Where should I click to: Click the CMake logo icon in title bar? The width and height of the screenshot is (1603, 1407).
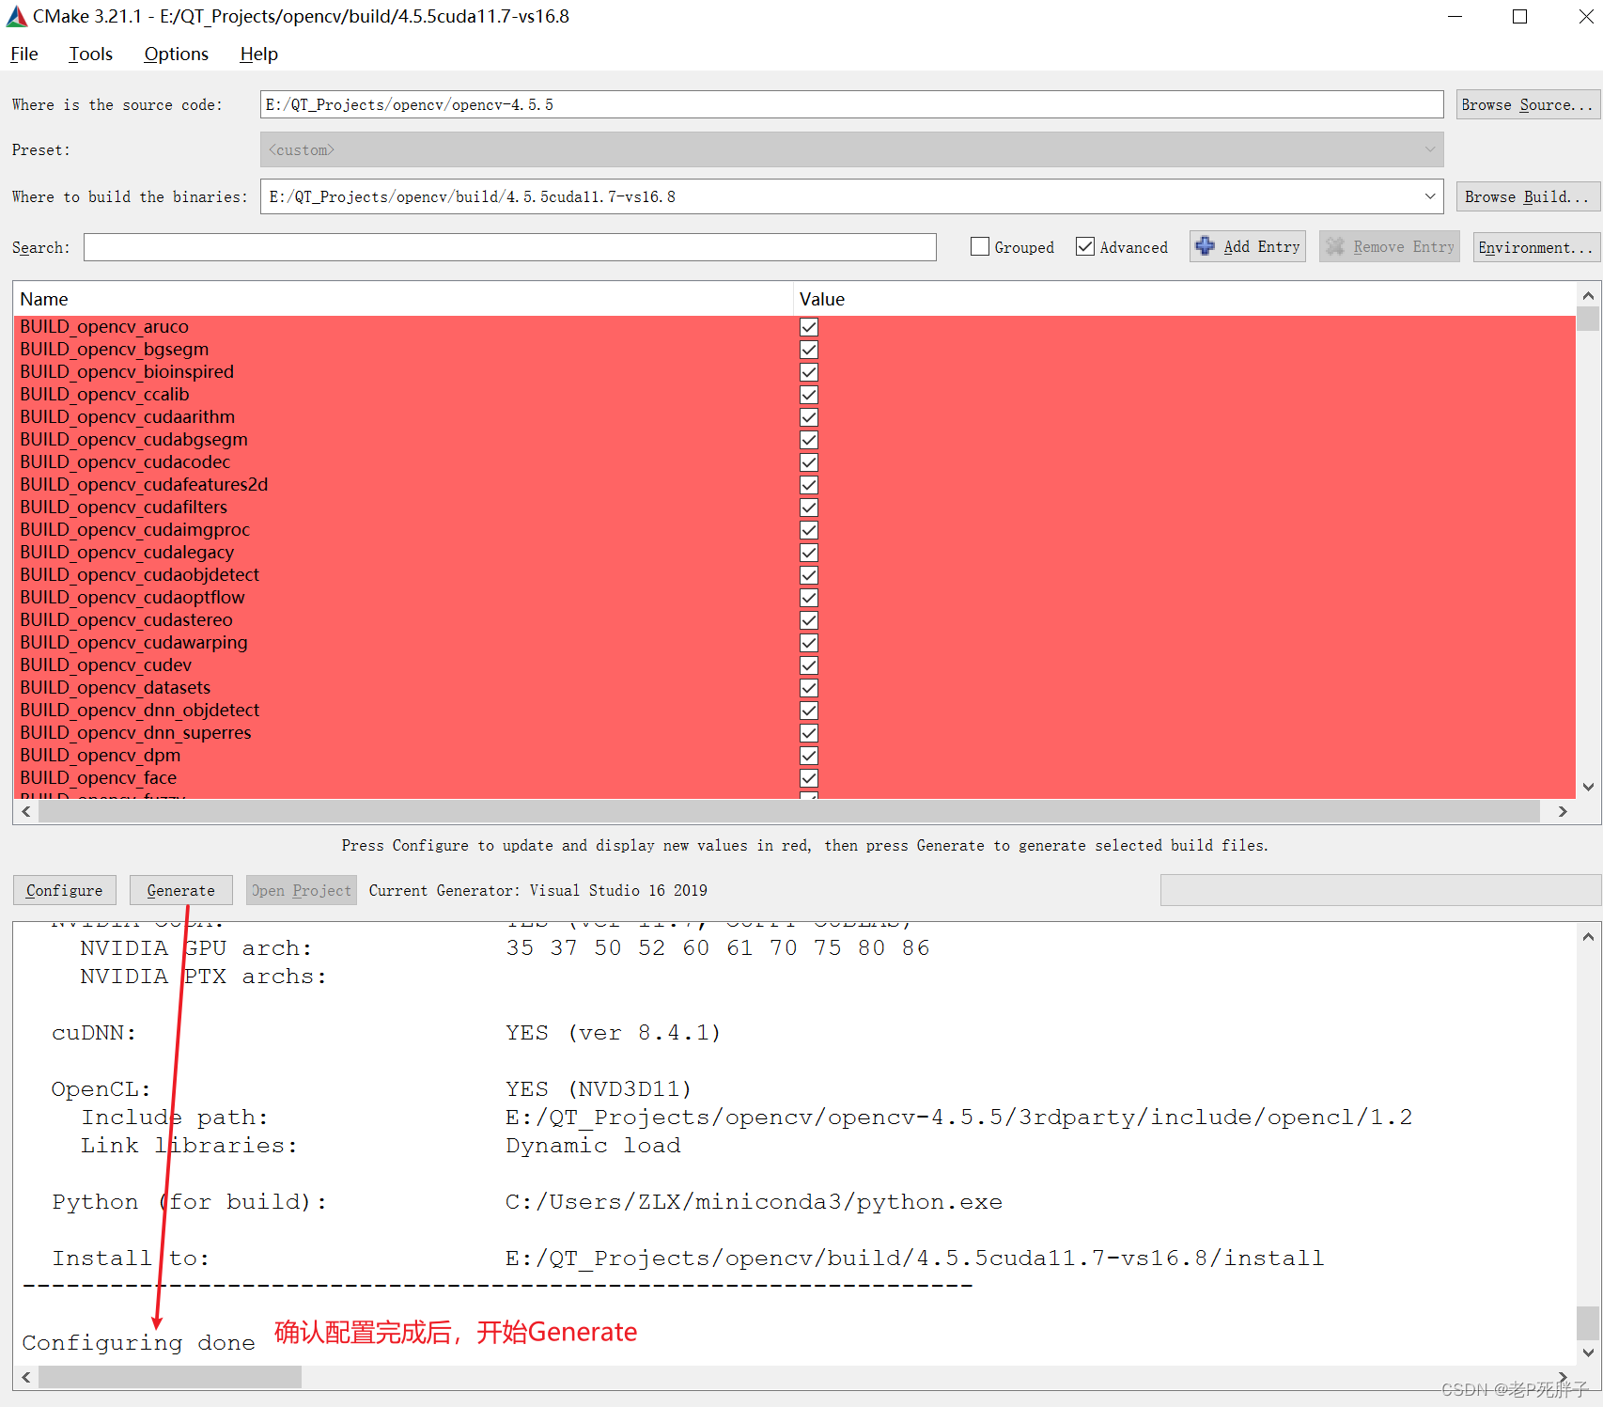click(15, 16)
